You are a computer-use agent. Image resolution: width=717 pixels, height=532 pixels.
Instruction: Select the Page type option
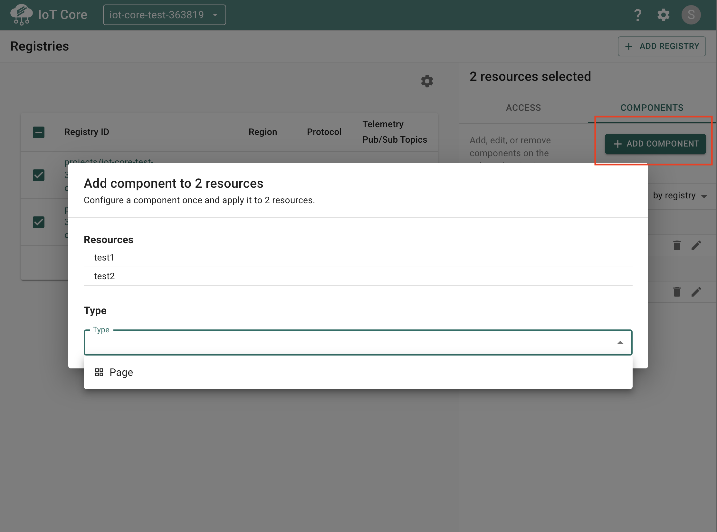pyautogui.click(x=358, y=372)
